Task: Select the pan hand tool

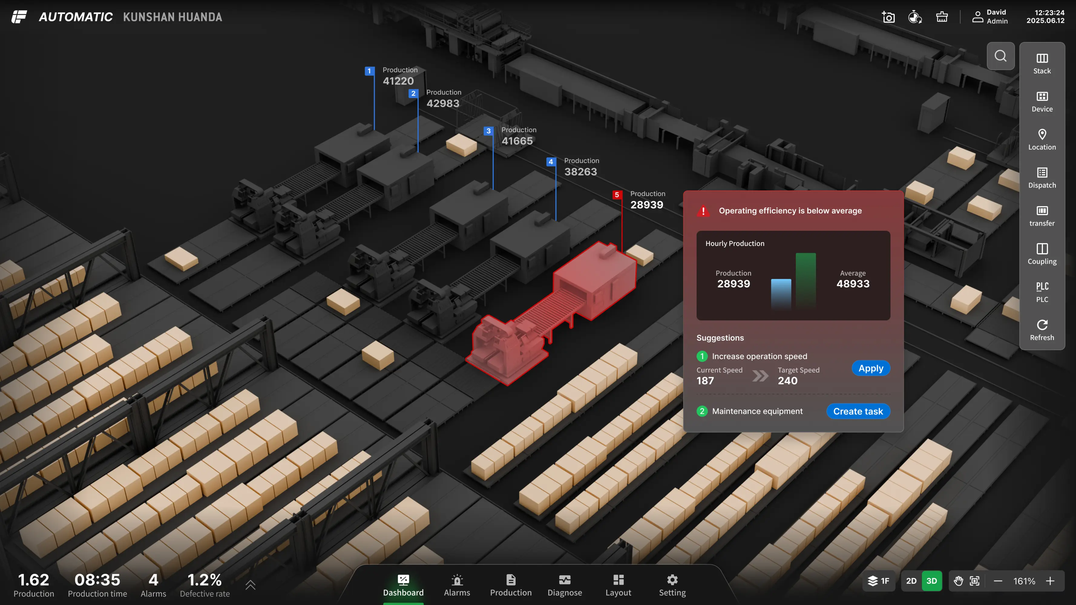Action: pos(958,581)
